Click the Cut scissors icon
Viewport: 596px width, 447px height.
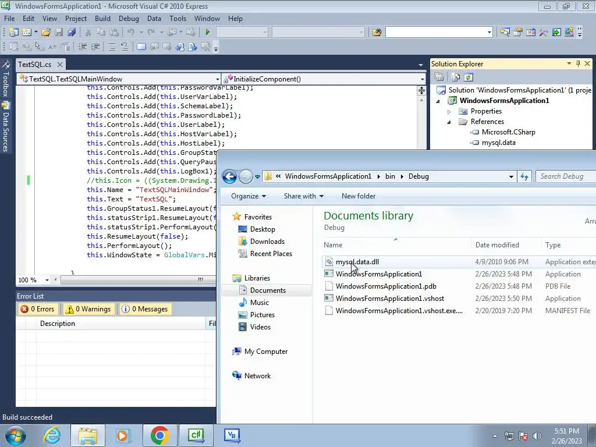click(x=88, y=33)
